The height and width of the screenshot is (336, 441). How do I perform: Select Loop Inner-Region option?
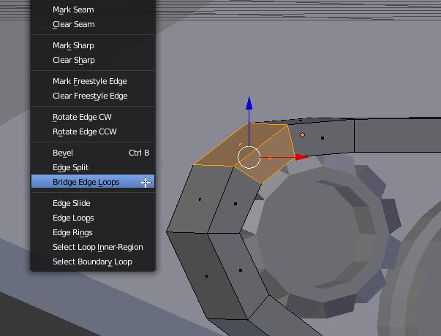(x=93, y=247)
